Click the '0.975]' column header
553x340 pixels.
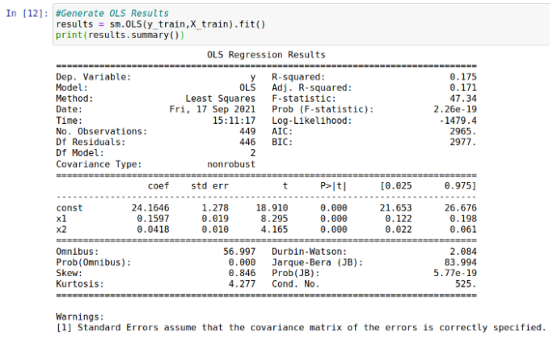[460, 185]
